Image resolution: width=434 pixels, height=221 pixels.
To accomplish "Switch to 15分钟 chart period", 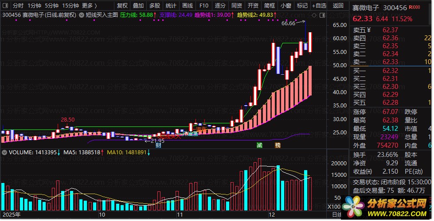I will click(x=70, y=5).
